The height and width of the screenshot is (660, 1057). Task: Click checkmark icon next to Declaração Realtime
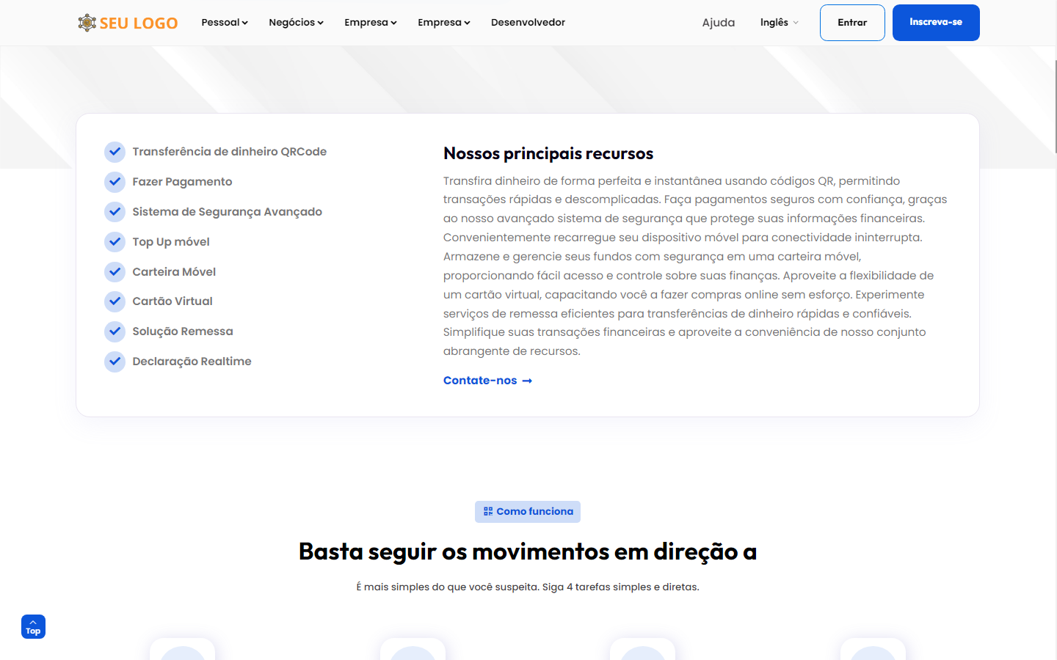pos(115,362)
